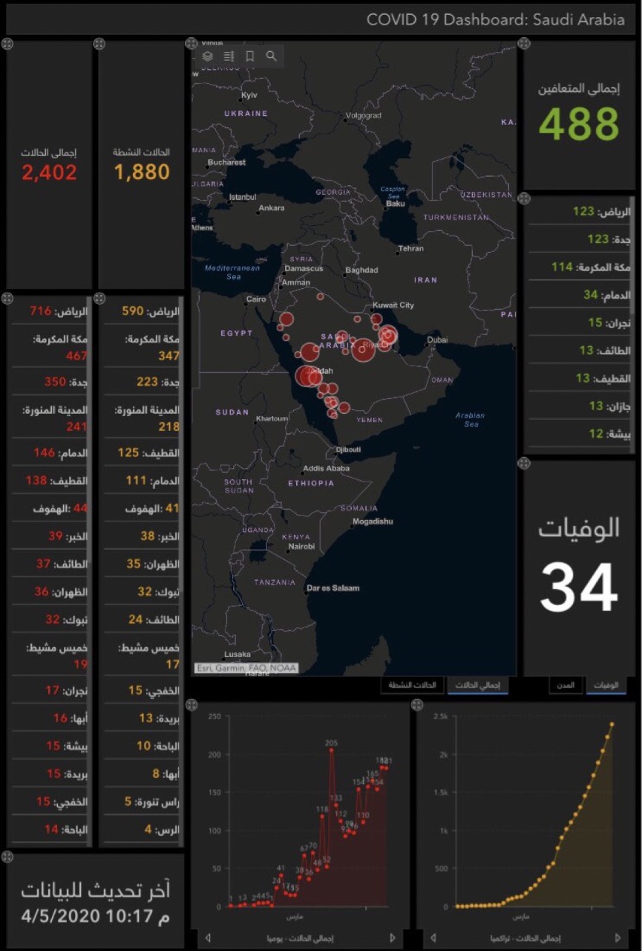The image size is (642, 951).
Task: Open the map bookmarks icon
Action: pos(250,56)
